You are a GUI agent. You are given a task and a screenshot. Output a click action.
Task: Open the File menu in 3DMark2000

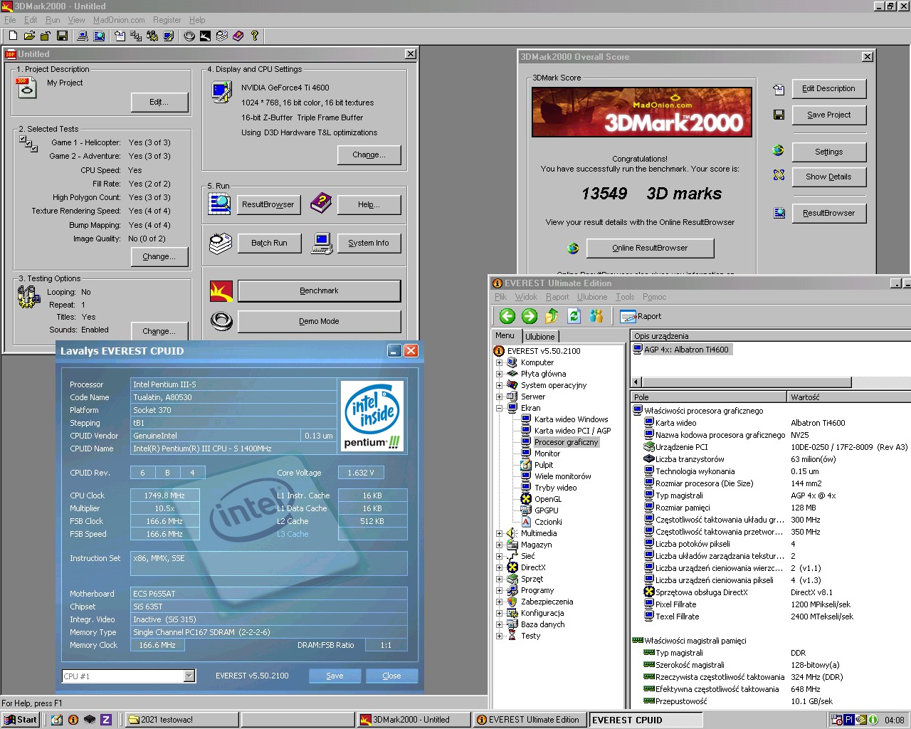pos(10,20)
